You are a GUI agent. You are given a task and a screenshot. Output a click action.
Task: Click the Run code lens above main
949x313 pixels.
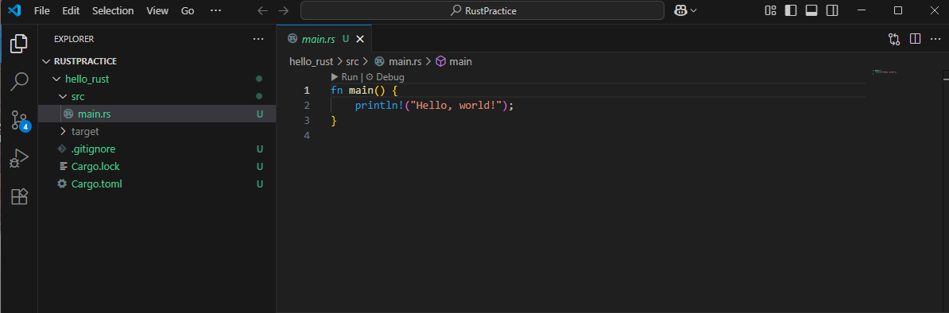coord(344,77)
